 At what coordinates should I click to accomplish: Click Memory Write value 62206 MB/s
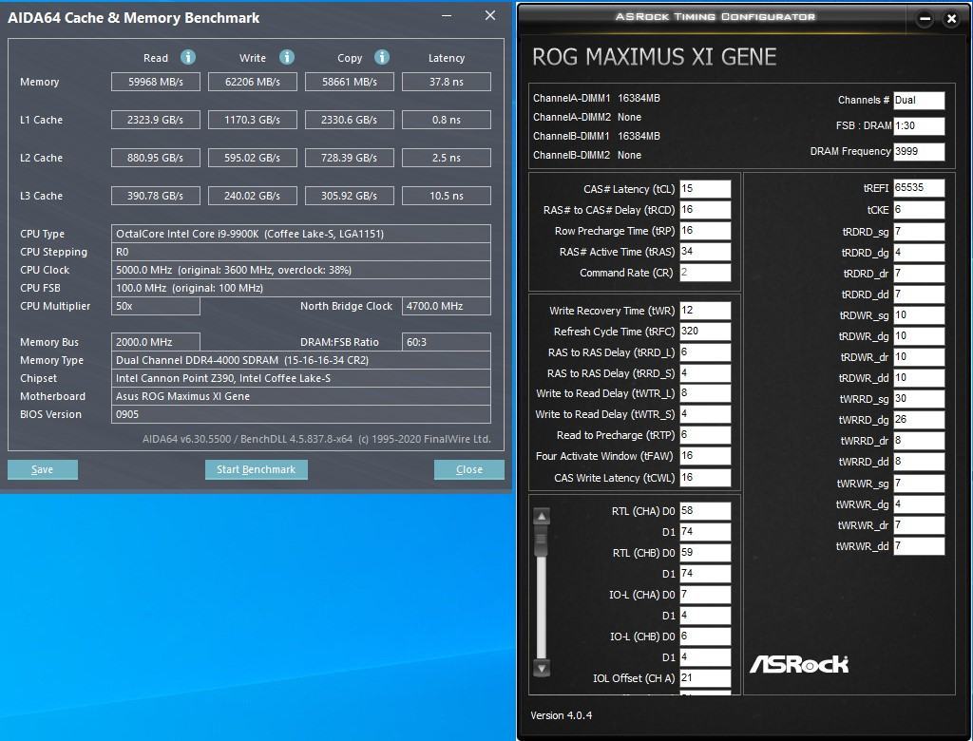pos(253,82)
